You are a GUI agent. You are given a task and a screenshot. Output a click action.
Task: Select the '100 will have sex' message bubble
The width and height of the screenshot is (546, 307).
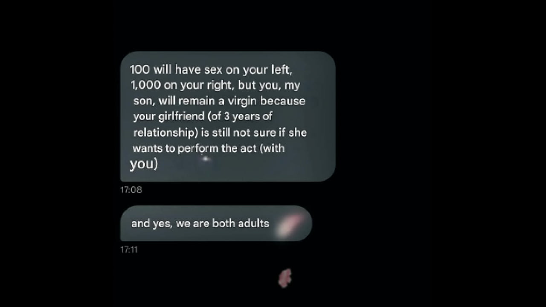tap(228, 116)
